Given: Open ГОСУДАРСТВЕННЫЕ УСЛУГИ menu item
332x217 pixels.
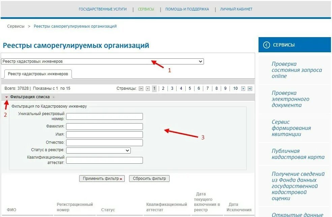Looking at the screenshot, I should 103,9.
